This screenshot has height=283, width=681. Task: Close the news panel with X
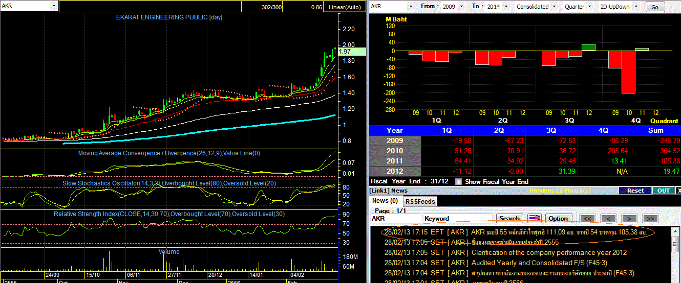point(678,191)
